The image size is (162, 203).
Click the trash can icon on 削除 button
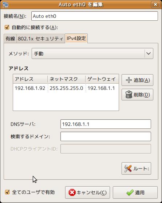click(x=129, y=95)
